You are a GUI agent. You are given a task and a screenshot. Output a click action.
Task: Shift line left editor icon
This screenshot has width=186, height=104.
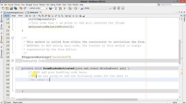[66, 16]
